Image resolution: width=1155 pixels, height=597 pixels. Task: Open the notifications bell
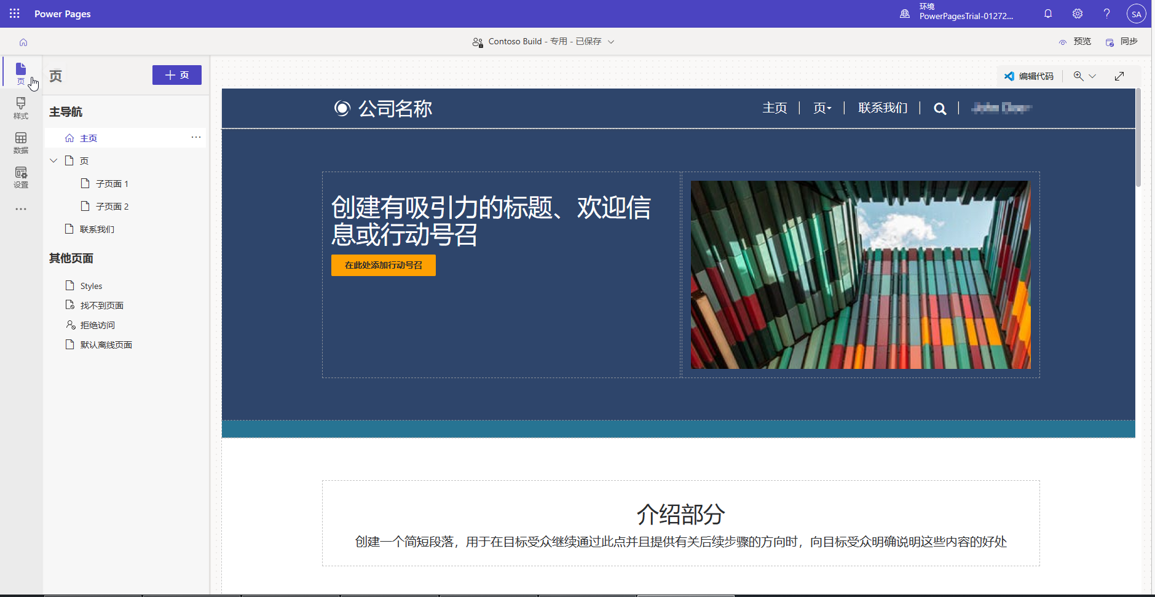click(1048, 14)
